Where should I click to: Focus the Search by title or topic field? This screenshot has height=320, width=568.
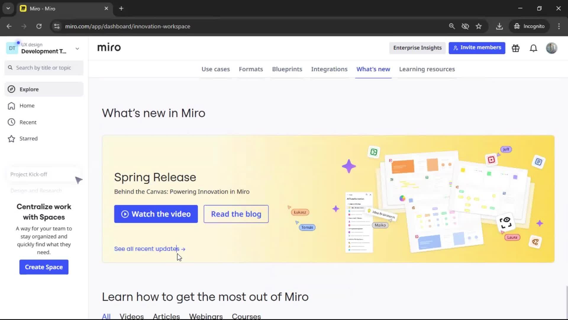(x=44, y=68)
